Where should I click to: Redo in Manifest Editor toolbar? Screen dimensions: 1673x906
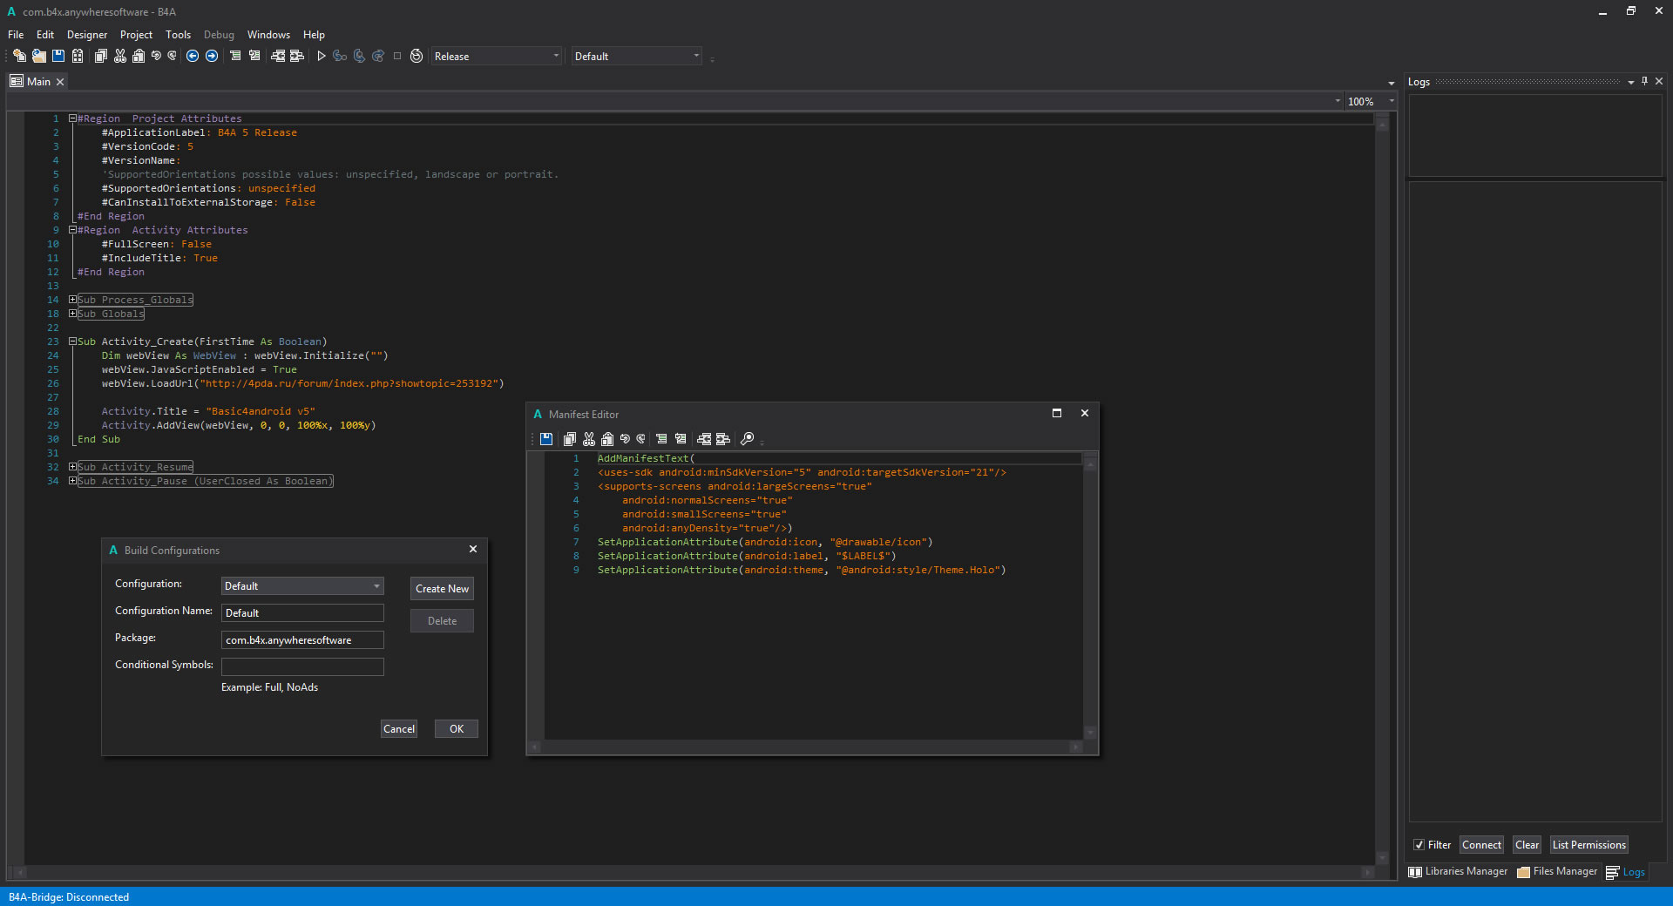pyautogui.click(x=640, y=439)
